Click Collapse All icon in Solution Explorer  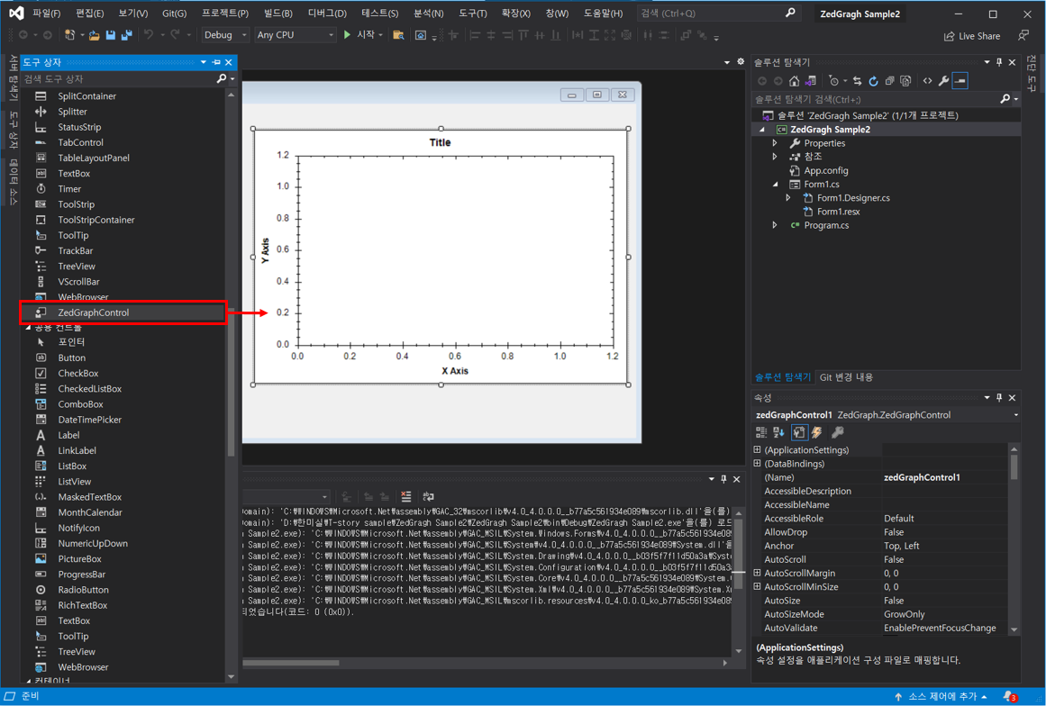point(889,81)
